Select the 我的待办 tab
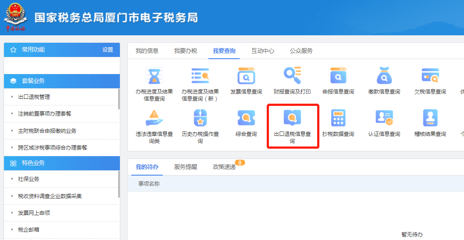This screenshot has width=464, height=240. pyautogui.click(x=147, y=167)
